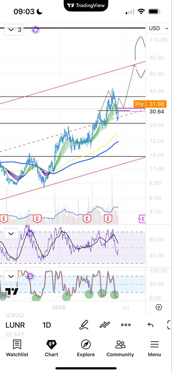Open chart settings hexagon icon

pos(159,307)
